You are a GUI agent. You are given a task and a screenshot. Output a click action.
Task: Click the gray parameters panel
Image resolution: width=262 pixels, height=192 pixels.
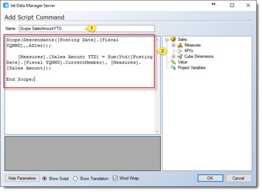(x=83, y=154)
